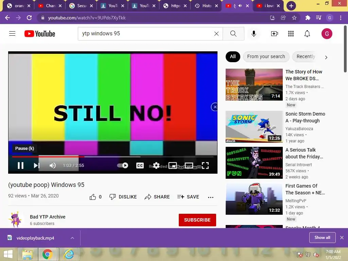Click the SHARE button

157,197
